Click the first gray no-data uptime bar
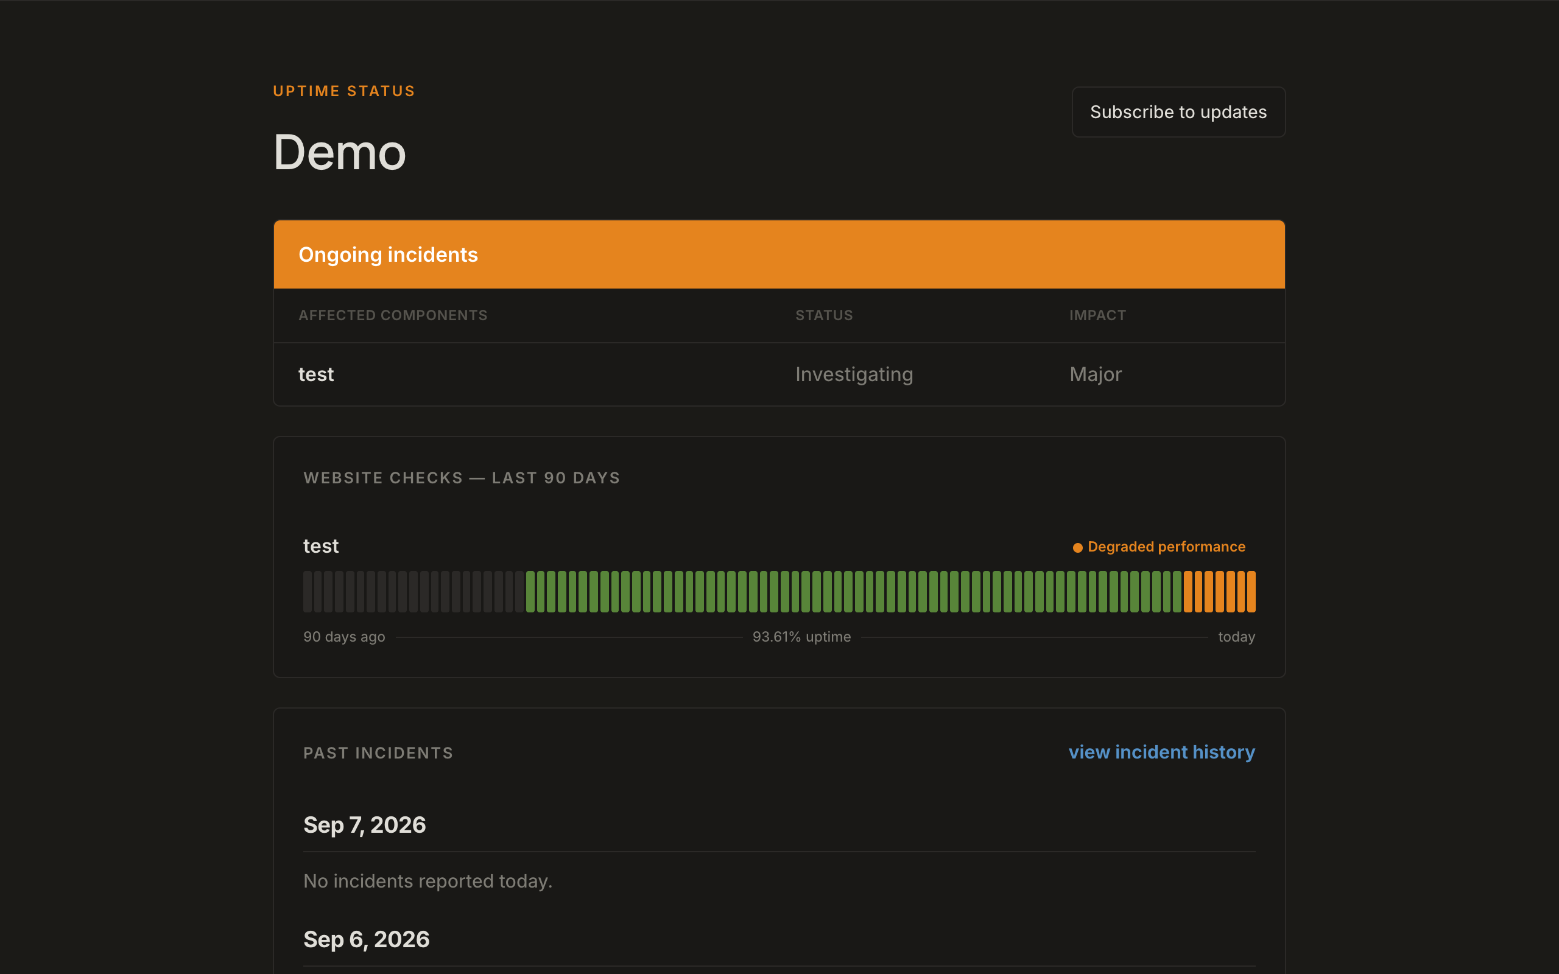Image resolution: width=1559 pixels, height=974 pixels. 308,591
